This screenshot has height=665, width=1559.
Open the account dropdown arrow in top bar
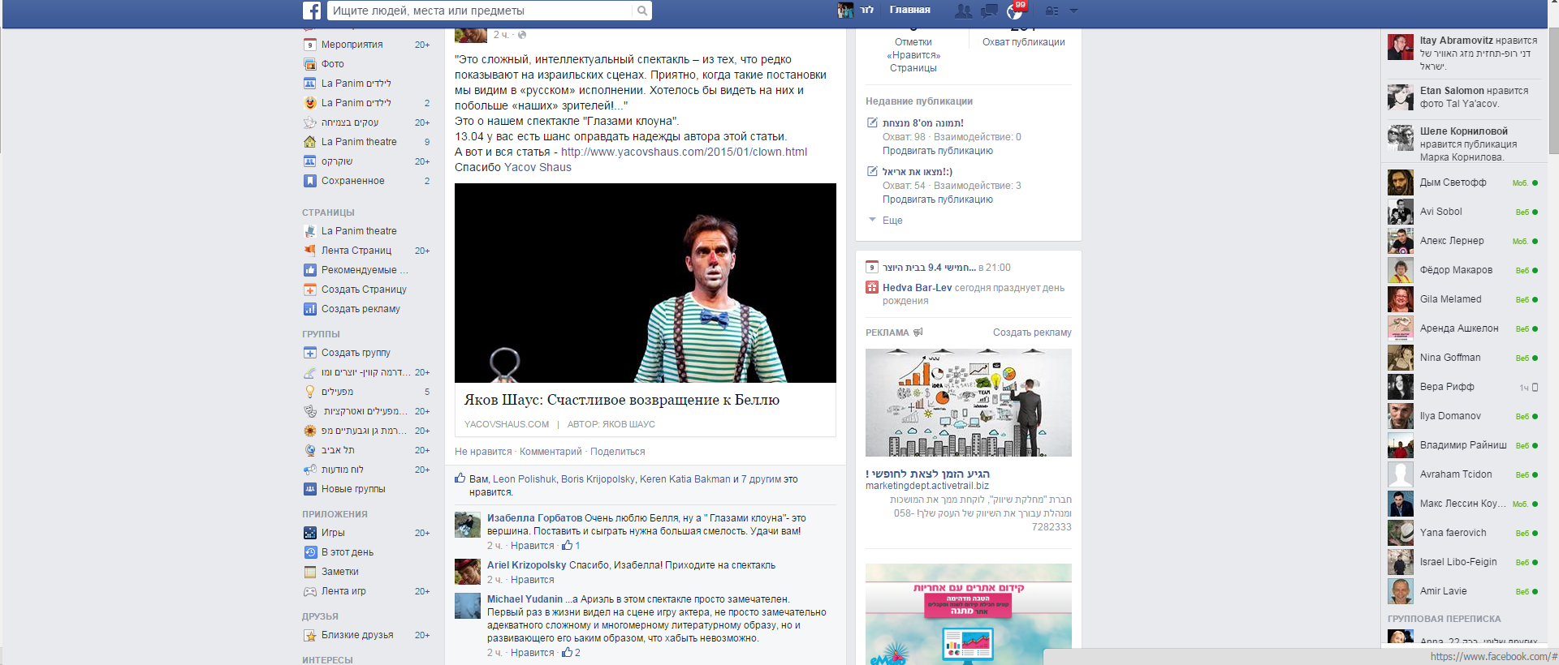click(x=1073, y=11)
